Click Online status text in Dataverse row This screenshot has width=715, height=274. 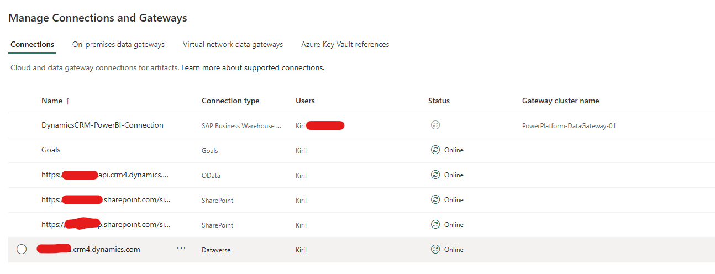pyautogui.click(x=454, y=250)
